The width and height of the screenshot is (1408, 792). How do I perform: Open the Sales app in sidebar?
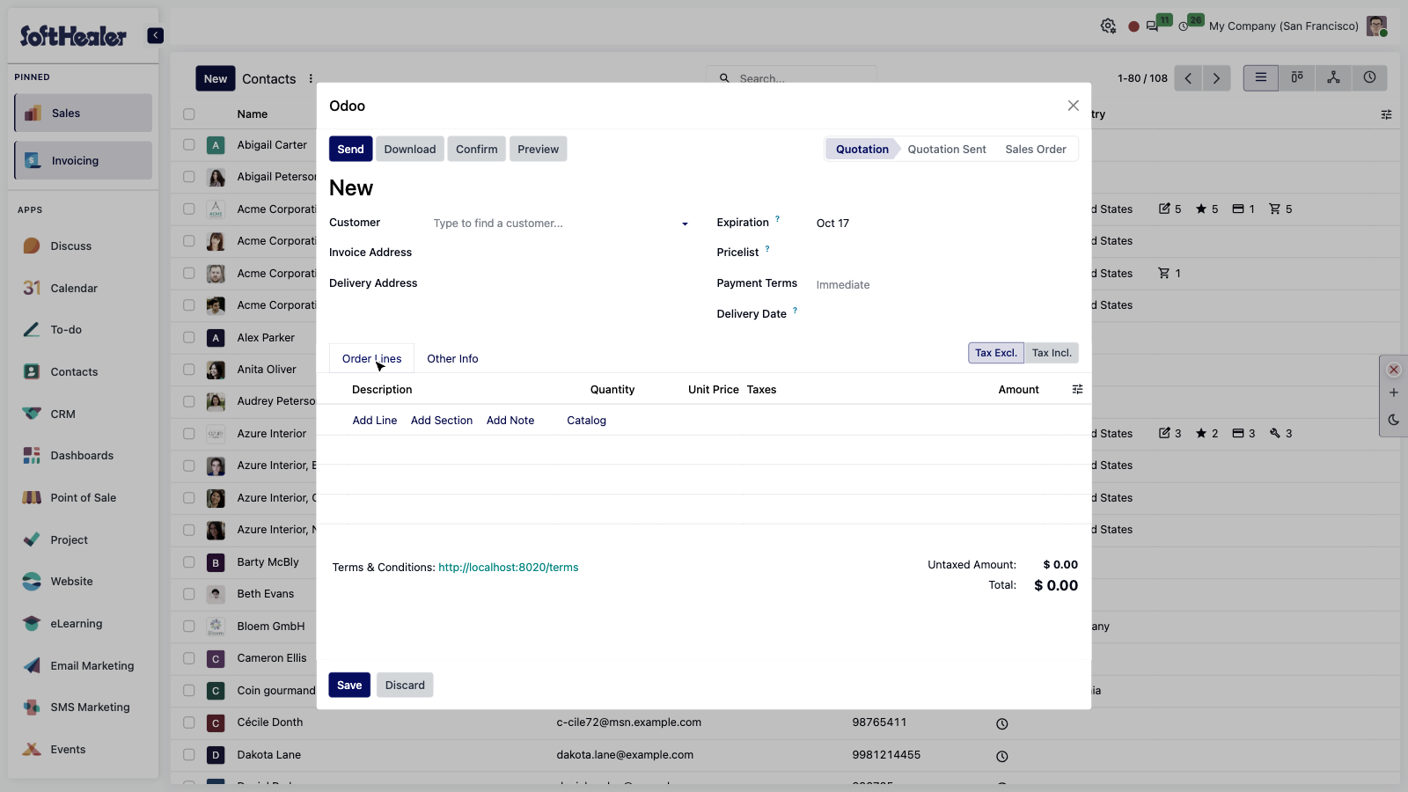(84, 114)
